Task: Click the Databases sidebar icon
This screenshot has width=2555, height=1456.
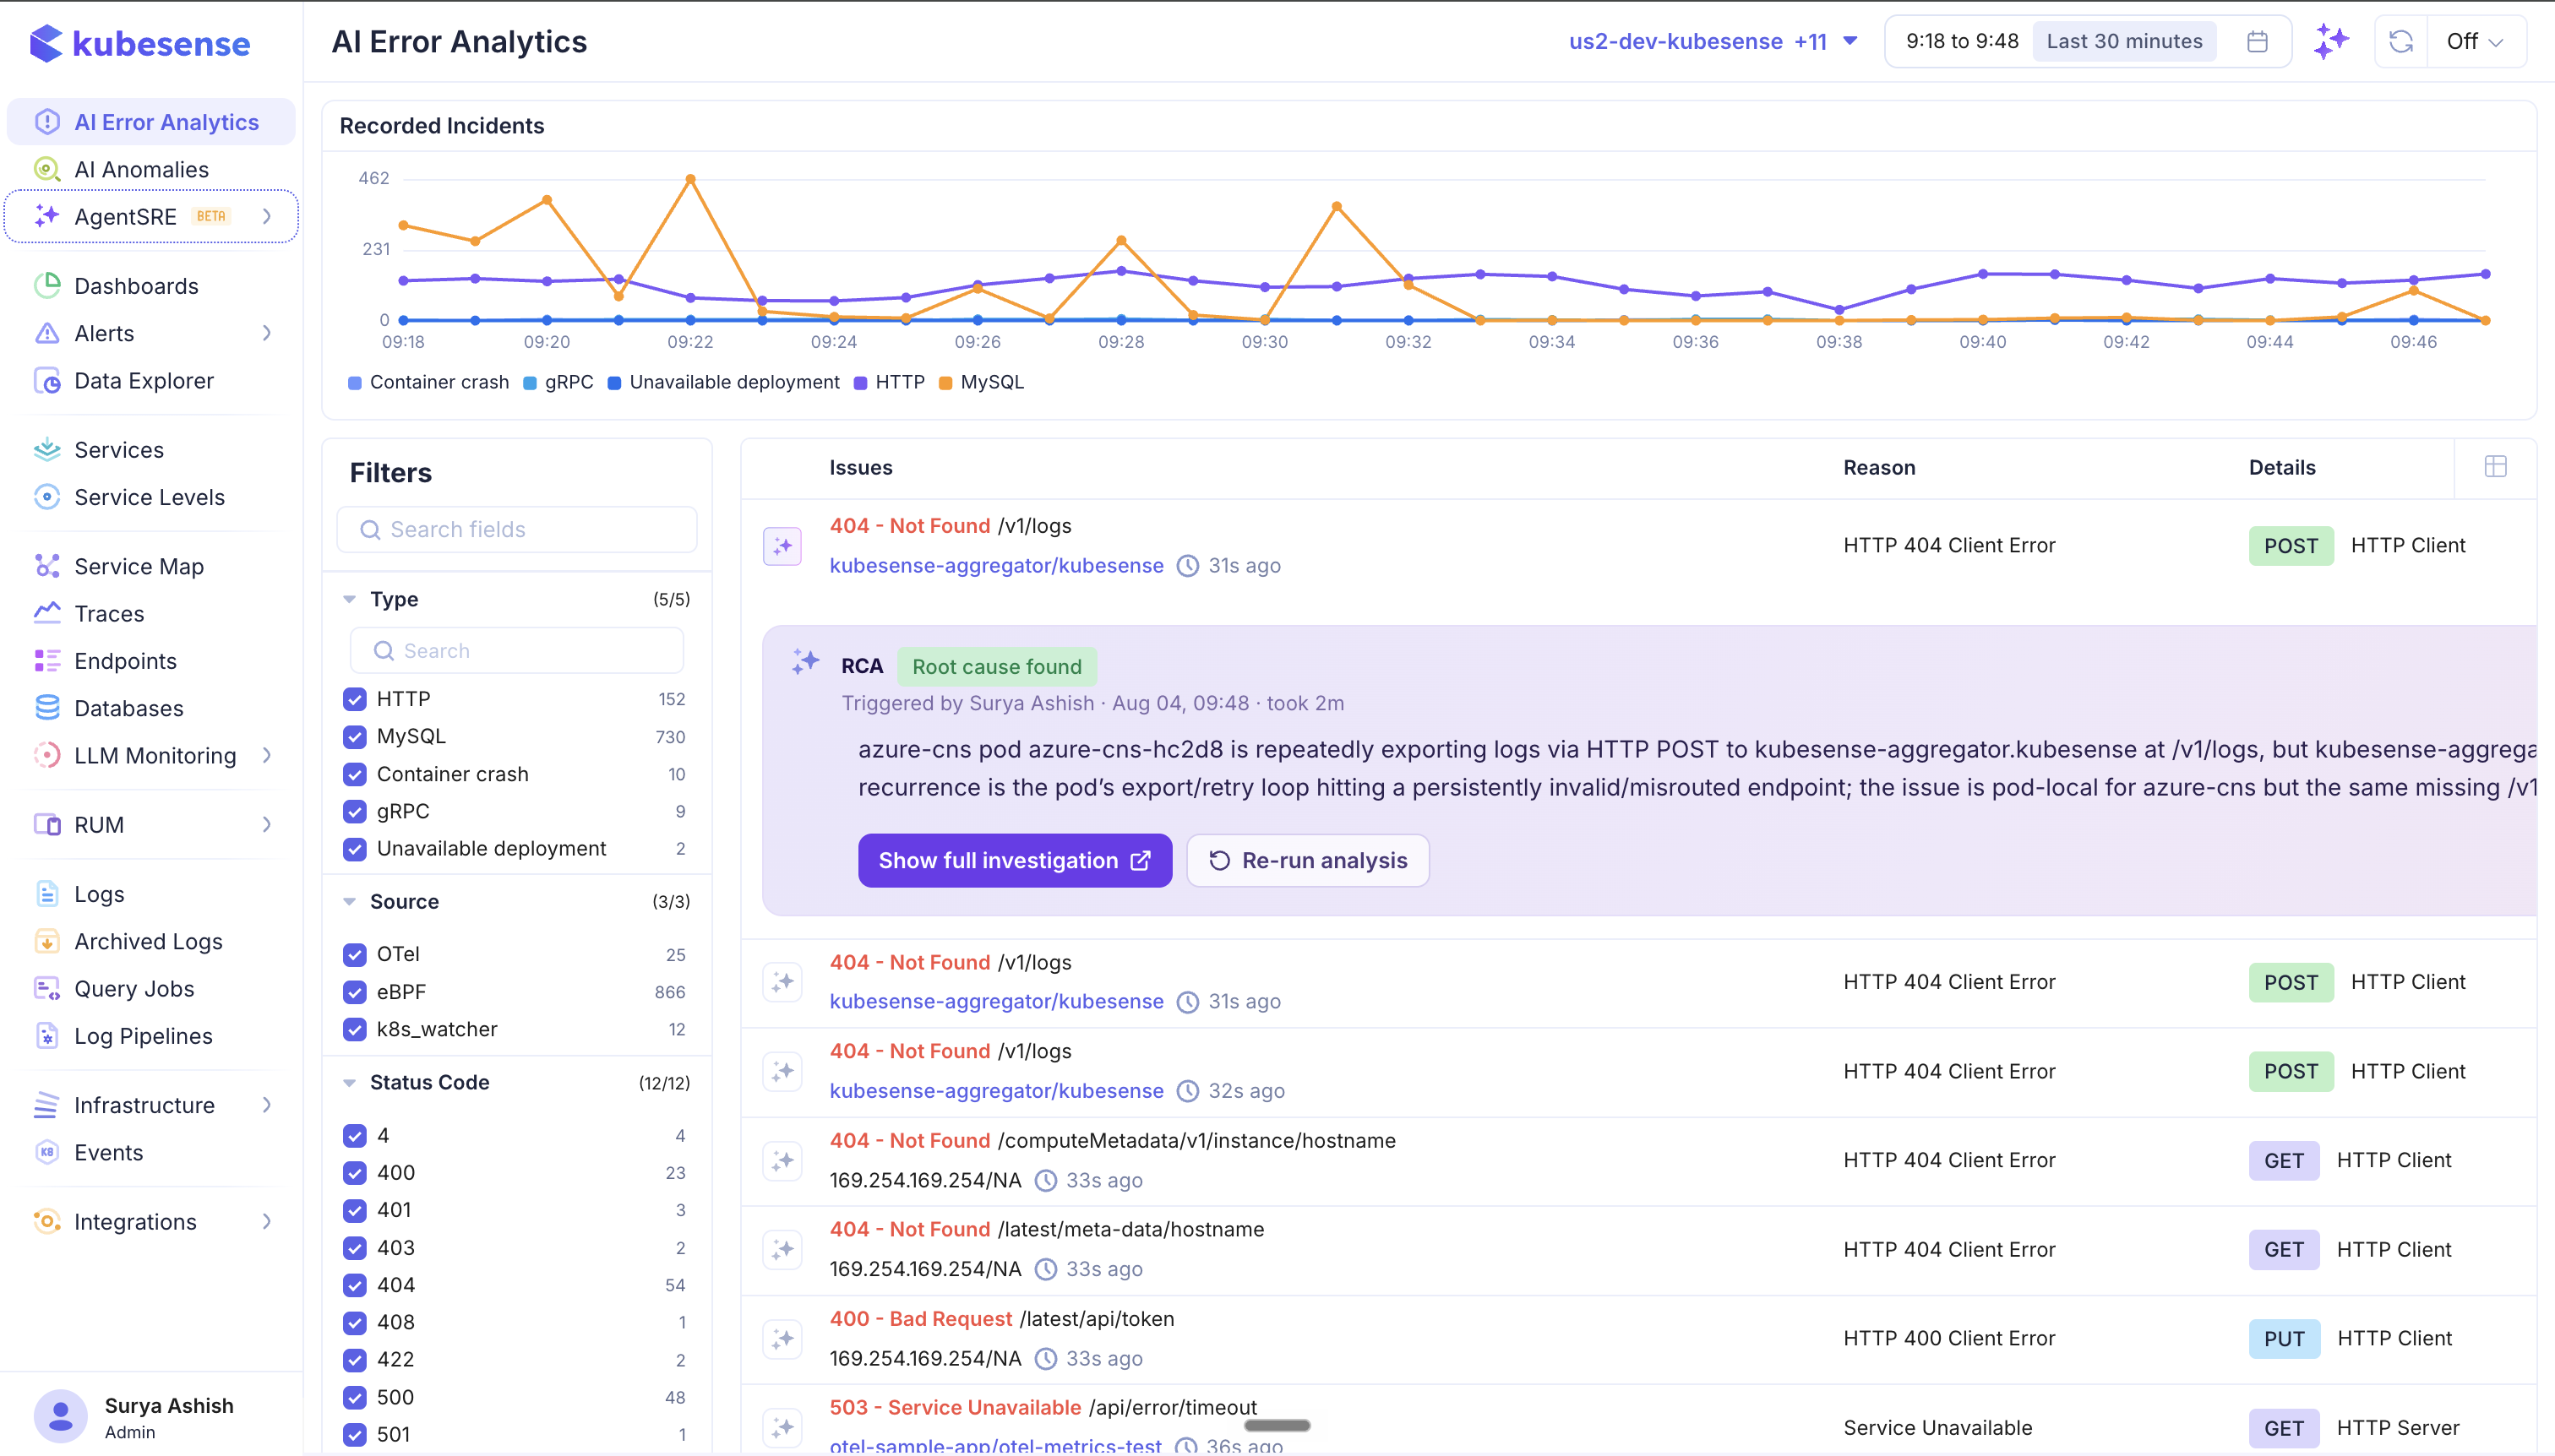Action: pos(47,708)
